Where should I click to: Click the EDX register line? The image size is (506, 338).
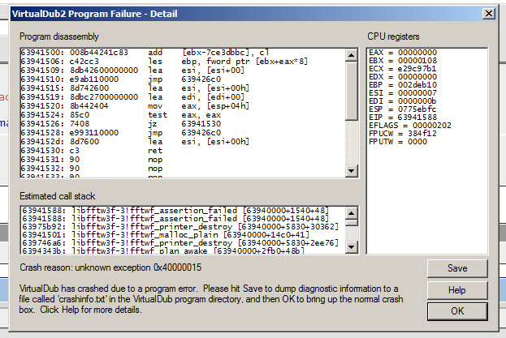[x=403, y=77]
